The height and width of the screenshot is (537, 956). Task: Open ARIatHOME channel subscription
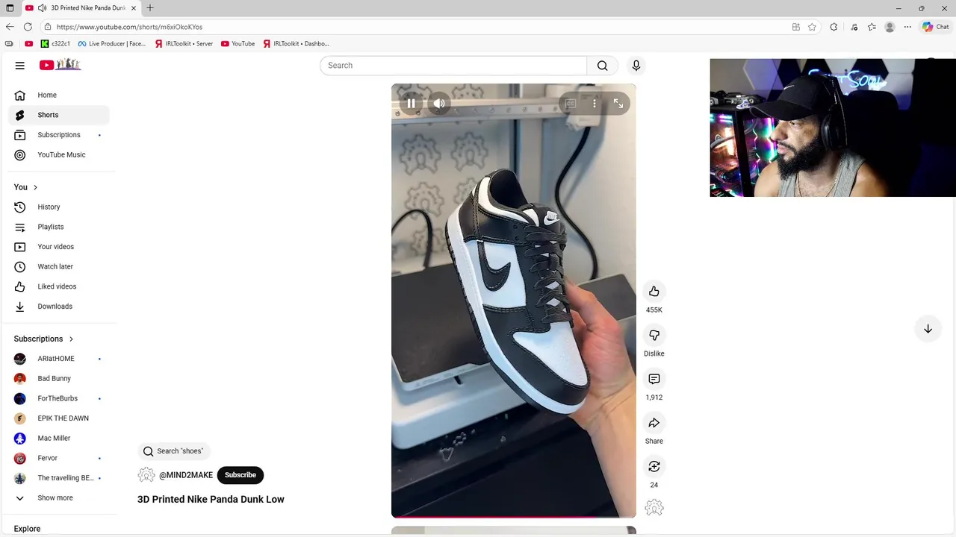pos(59,359)
